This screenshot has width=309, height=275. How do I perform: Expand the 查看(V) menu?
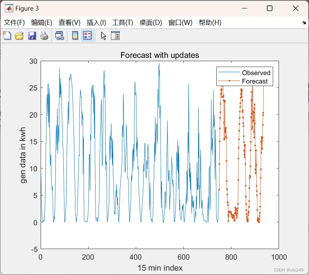tap(69, 22)
